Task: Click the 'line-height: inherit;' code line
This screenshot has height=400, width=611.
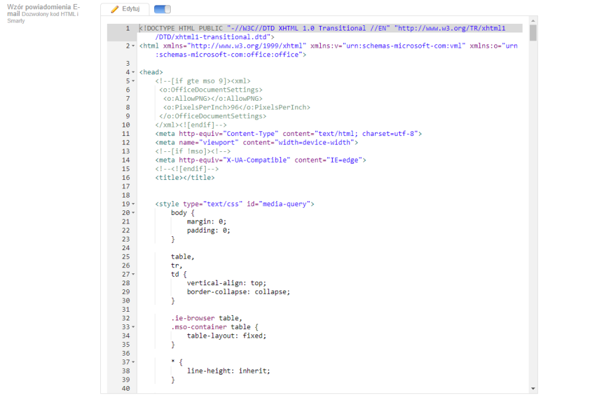Action: 228,371
